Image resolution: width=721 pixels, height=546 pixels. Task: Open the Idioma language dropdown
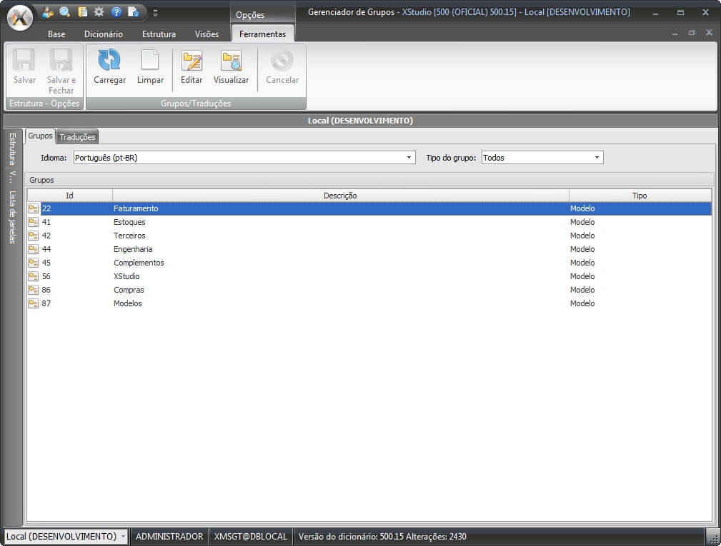tap(409, 158)
